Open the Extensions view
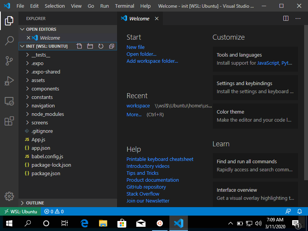 coord(9,121)
